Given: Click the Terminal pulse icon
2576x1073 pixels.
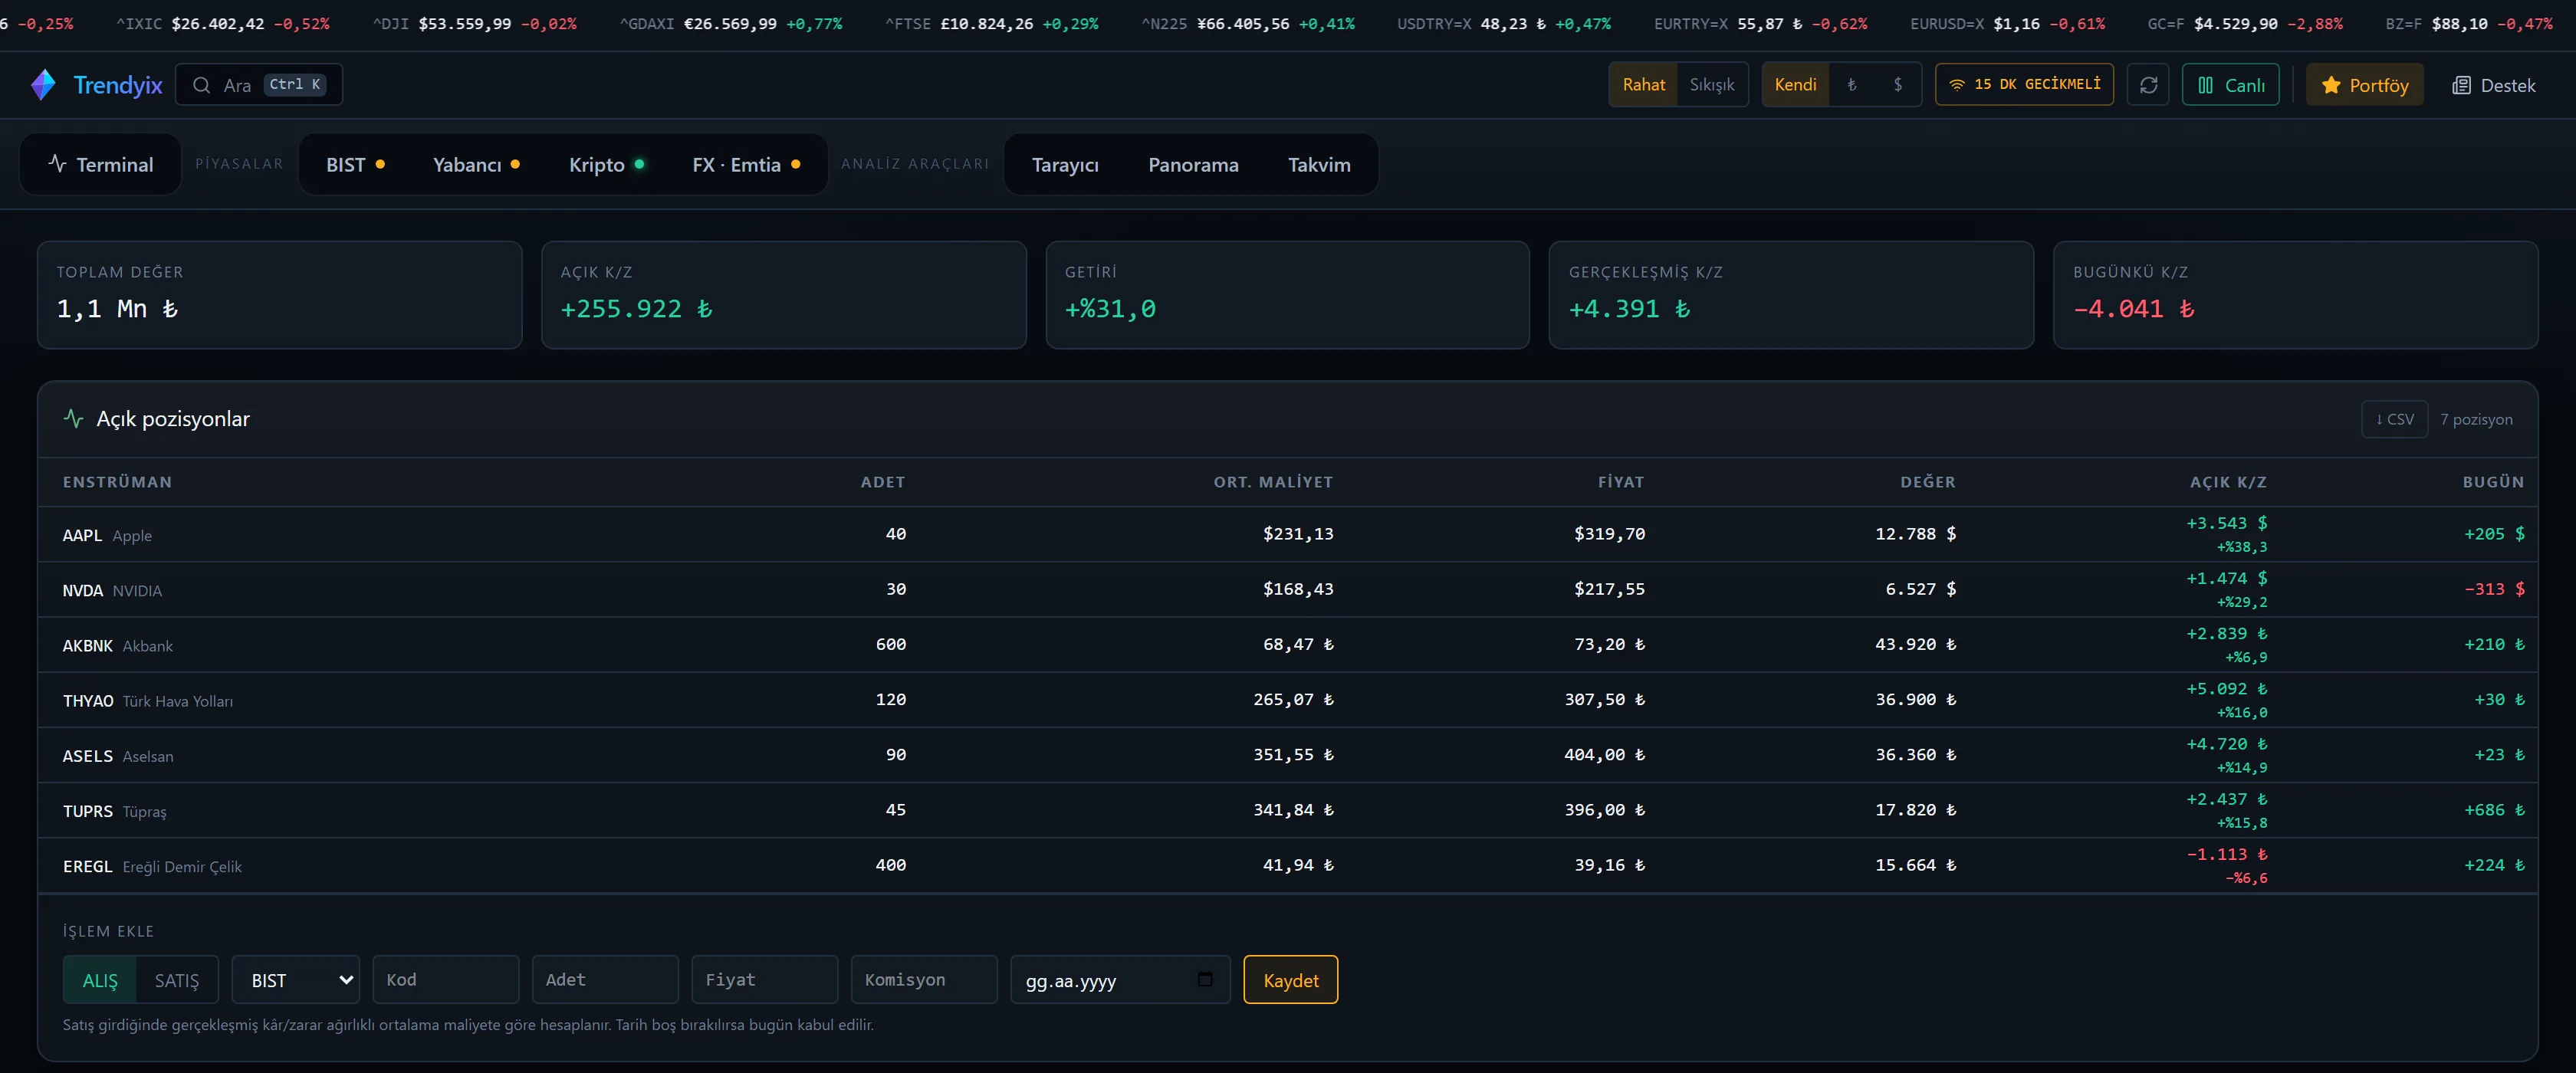Looking at the screenshot, I should pyautogui.click(x=58, y=164).
